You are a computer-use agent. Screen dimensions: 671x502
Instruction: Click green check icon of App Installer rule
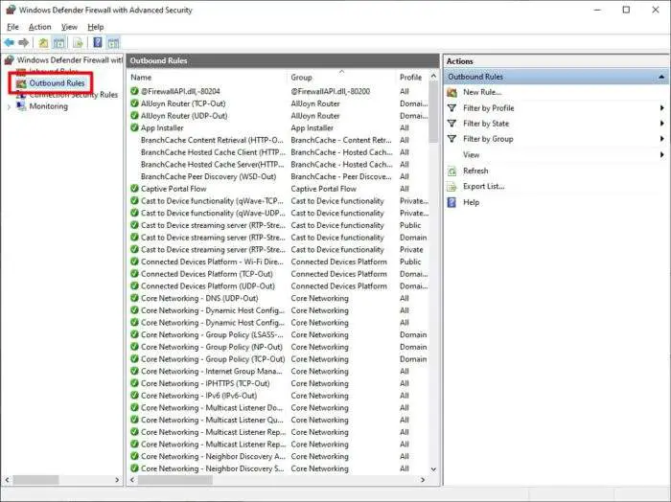[134, 127]
